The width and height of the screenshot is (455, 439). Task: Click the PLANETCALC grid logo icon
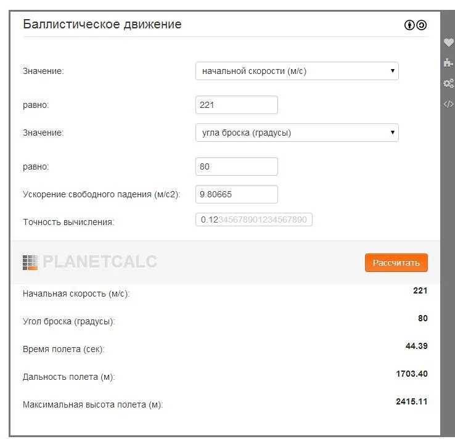(x=30, y=262)
